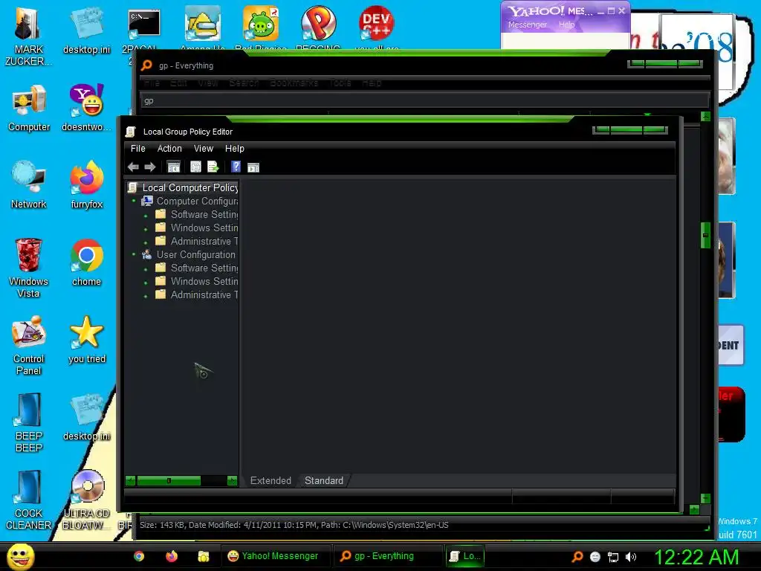The image size is (761, 571).
Task: Click the Local Group Policy Editor taskbar button
Action: [465, 556]
